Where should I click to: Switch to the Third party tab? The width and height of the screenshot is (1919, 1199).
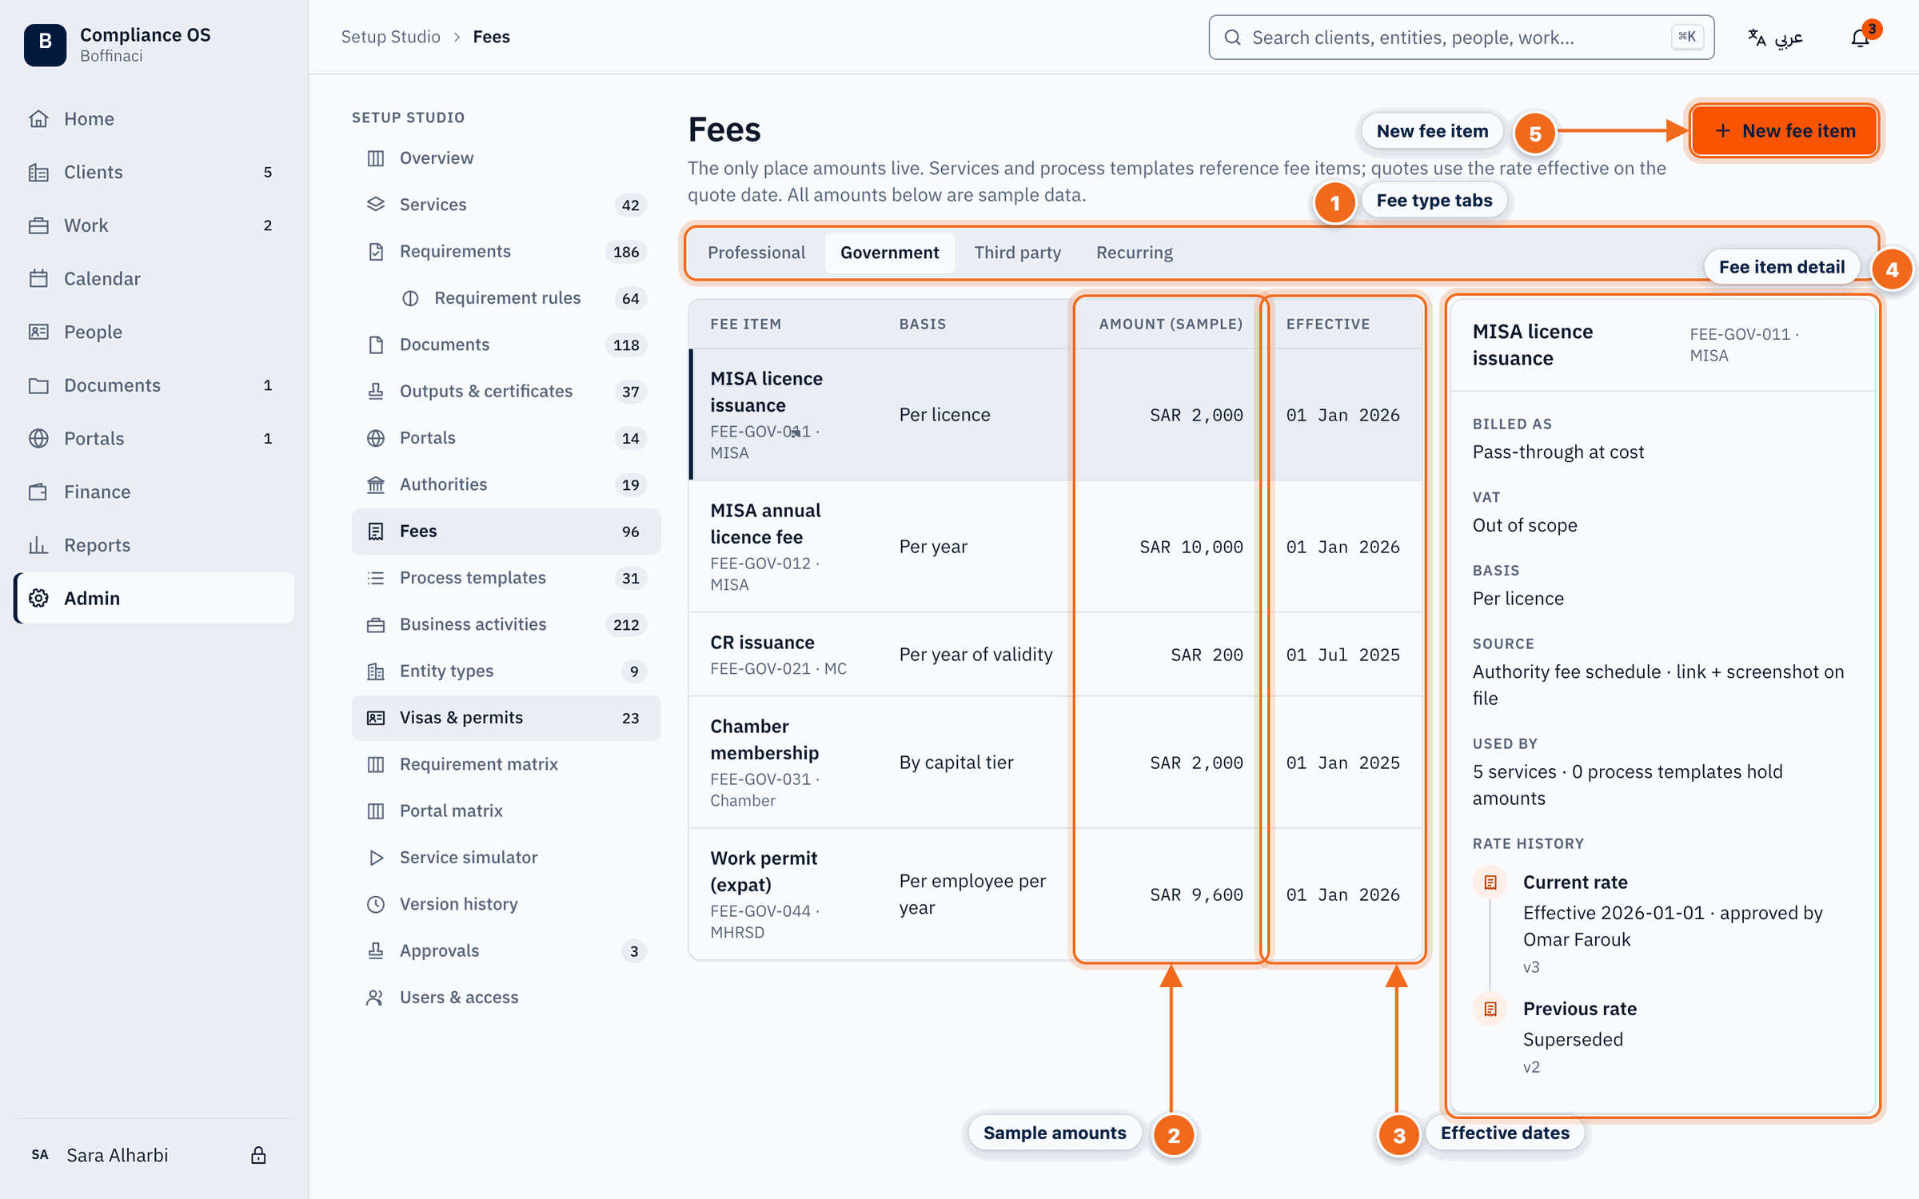click(1017, 253)
